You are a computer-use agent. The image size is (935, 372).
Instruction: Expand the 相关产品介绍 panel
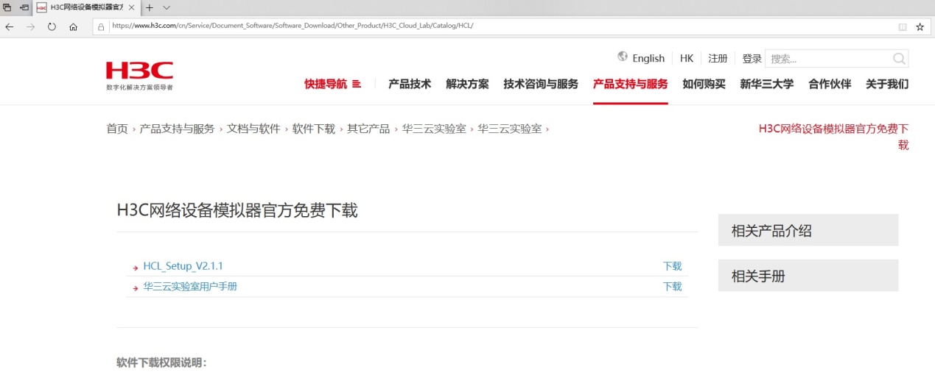[x=808, y=230]
